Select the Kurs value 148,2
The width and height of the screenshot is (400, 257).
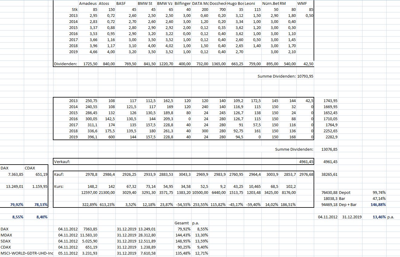point(92,186)
